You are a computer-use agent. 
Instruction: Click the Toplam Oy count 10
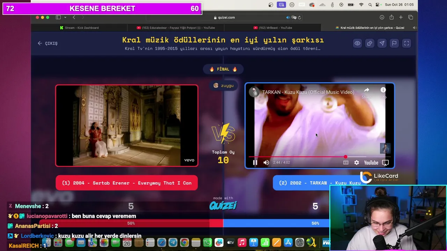coord(223,160)
